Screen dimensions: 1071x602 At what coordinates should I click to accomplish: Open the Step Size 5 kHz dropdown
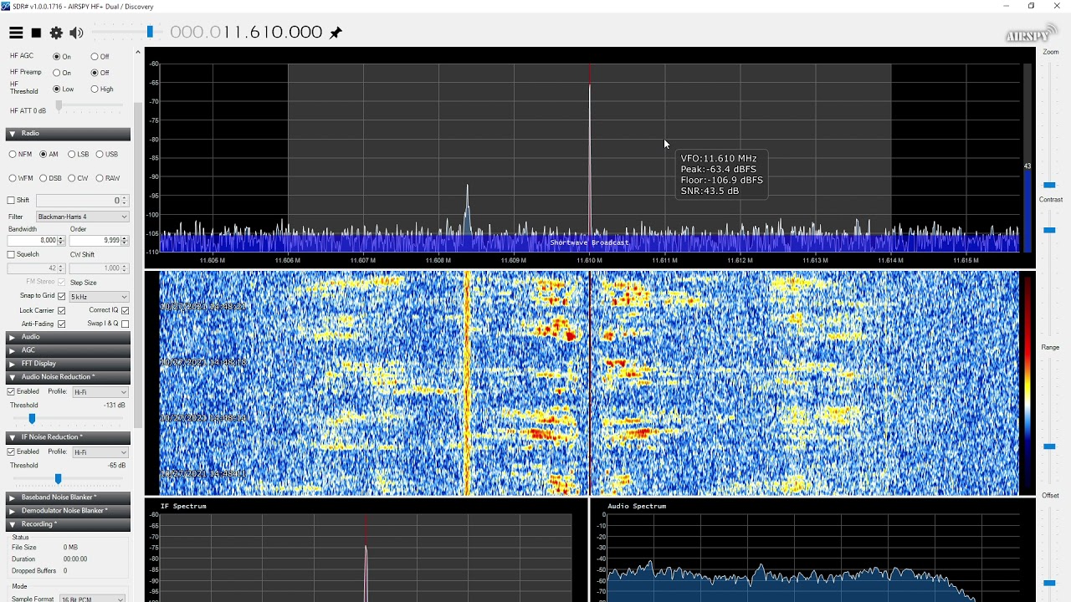point(99,297)
